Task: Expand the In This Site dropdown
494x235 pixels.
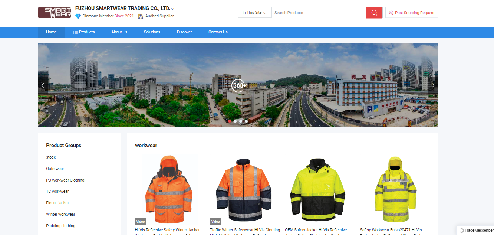Action: point(254,13)
